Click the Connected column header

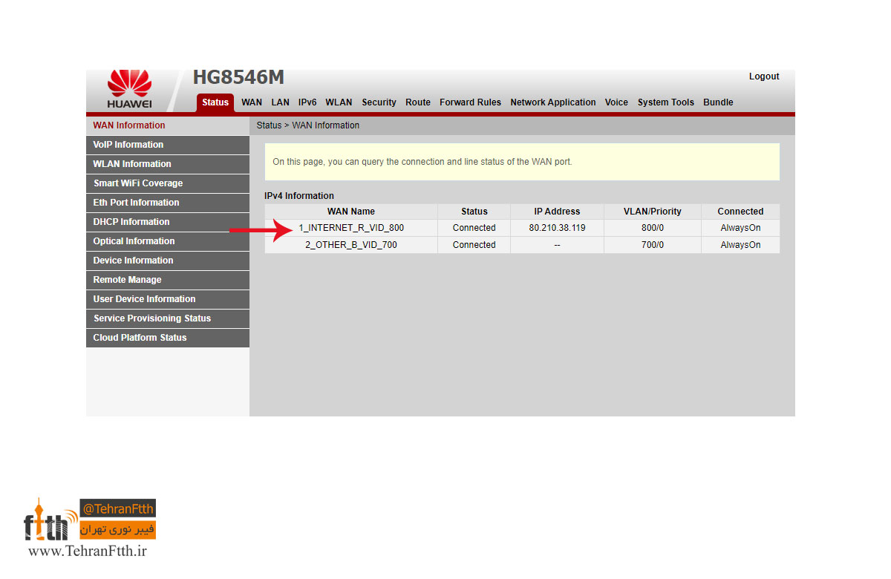740,212
